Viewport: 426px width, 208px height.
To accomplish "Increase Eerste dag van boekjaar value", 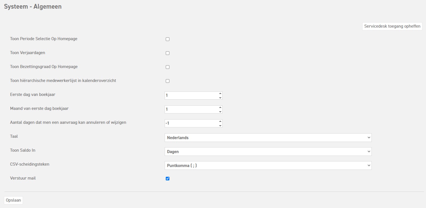I will [x=220, y=94].
